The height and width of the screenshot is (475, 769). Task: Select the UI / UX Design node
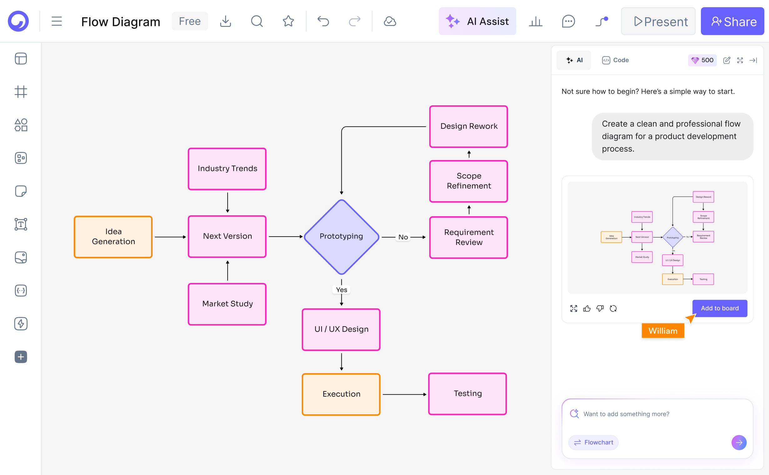[x=341, y=330]
